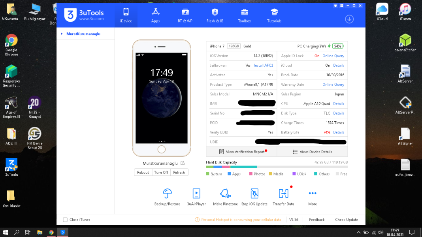Click Install AFC2 link

[263, 66]
